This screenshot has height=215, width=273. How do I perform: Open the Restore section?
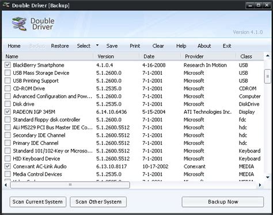60,46
